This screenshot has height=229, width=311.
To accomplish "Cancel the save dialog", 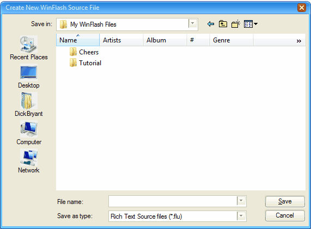I will 285,215.
